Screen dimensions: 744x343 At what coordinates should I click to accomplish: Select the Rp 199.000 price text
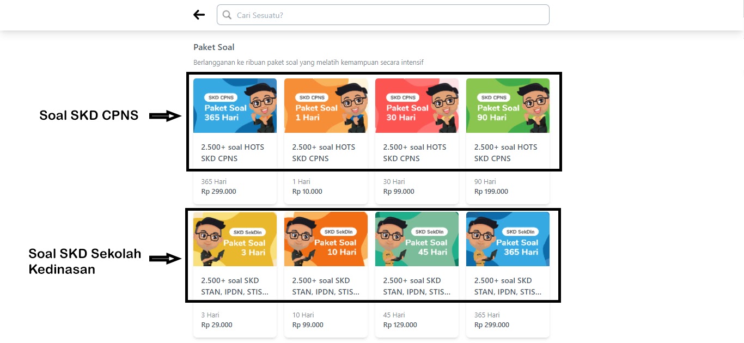click(x=491, y=192)
